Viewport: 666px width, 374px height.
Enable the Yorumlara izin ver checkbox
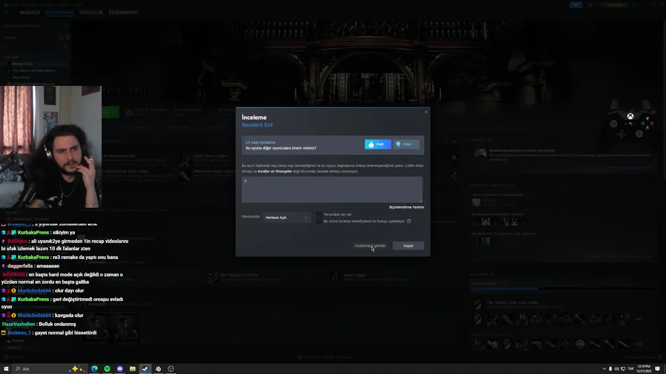pyautogui.click(x=319, y=215)
